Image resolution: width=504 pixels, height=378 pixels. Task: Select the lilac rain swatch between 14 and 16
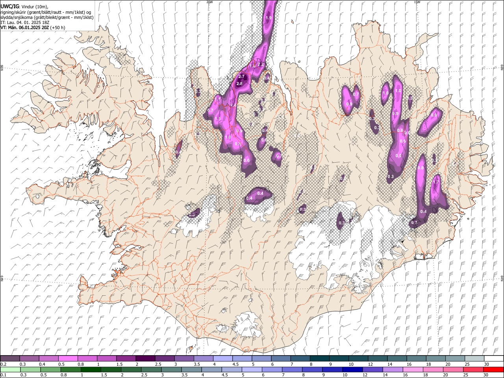click(392, 369)
